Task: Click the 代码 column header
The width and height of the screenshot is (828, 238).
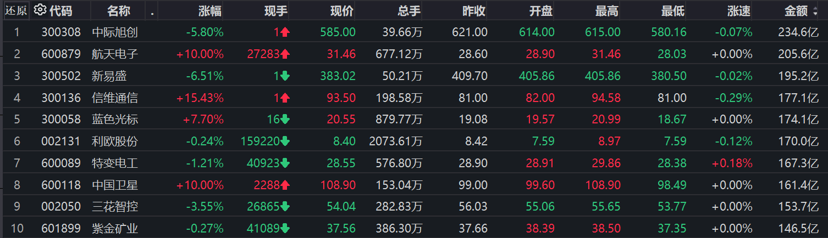Action: click(x=60, y=10)
